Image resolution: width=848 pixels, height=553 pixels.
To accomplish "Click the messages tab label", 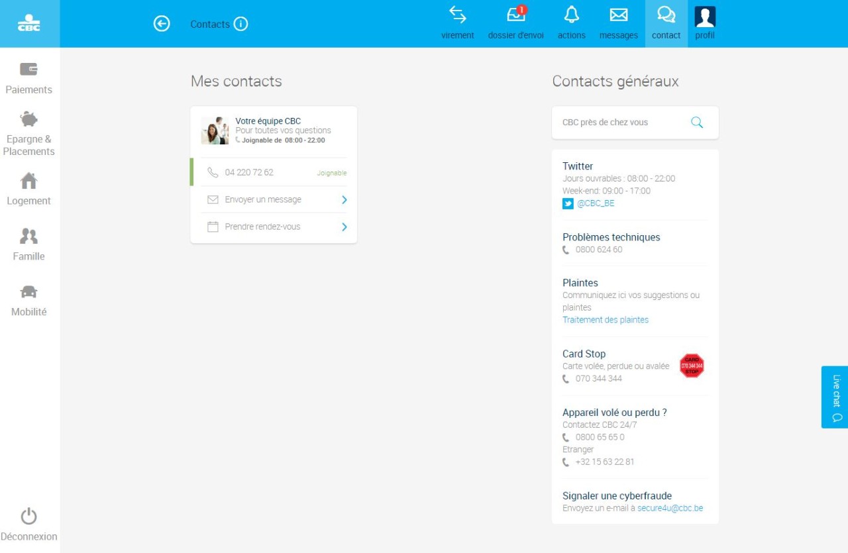I will (619, 36).
